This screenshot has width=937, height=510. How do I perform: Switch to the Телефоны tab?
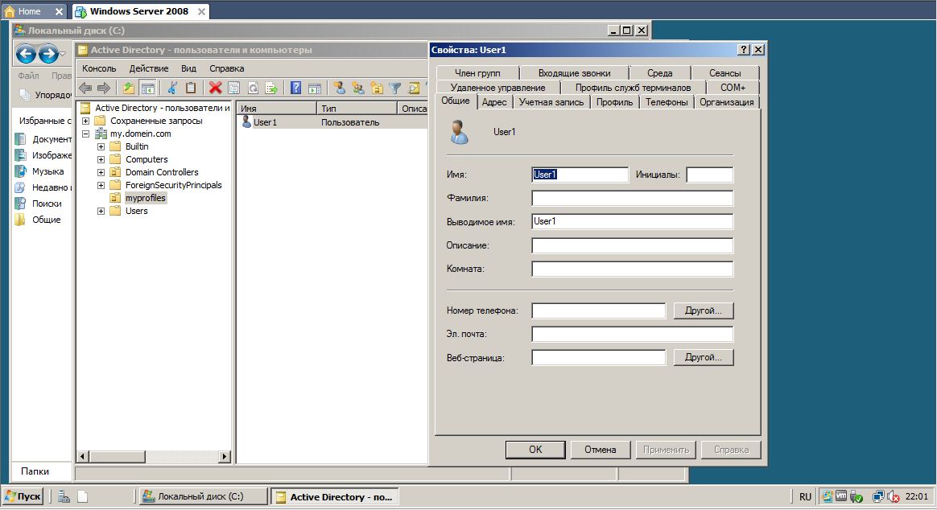pyautogui.click(x=667, y=102)
